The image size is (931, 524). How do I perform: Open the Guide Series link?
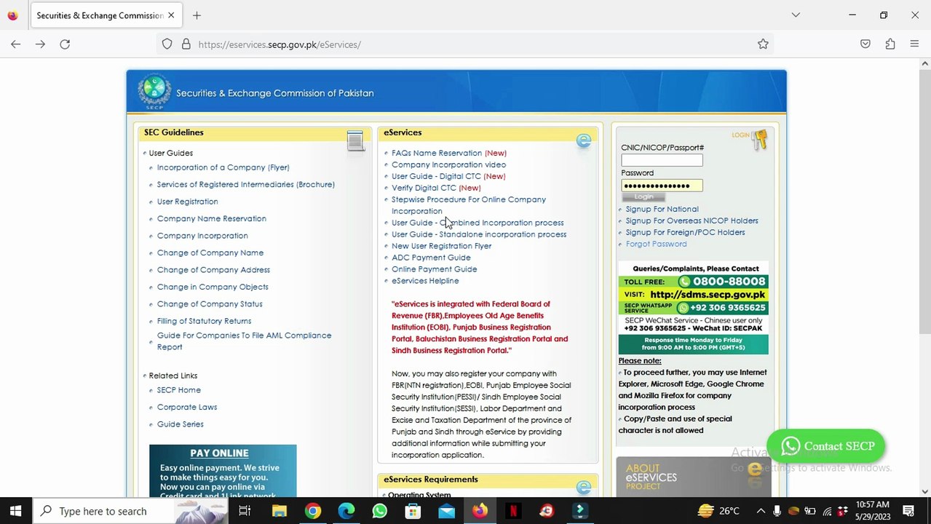pos(180,424)
